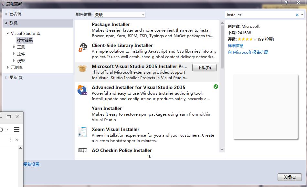Expand the 示例库 node

point(8,67)
